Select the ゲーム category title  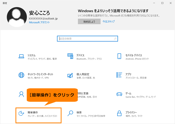pos(128,93)
